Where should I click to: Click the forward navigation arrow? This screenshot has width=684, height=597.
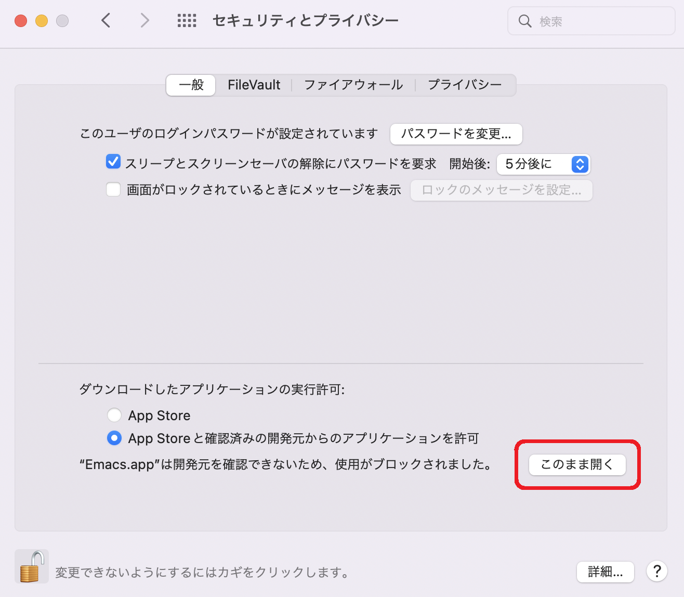click(144, 21)
